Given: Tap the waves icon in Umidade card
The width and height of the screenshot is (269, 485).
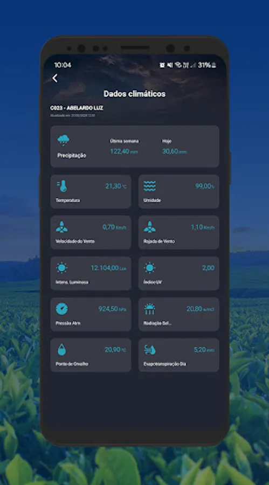Looking at the screenshot, I should point(149,186).
